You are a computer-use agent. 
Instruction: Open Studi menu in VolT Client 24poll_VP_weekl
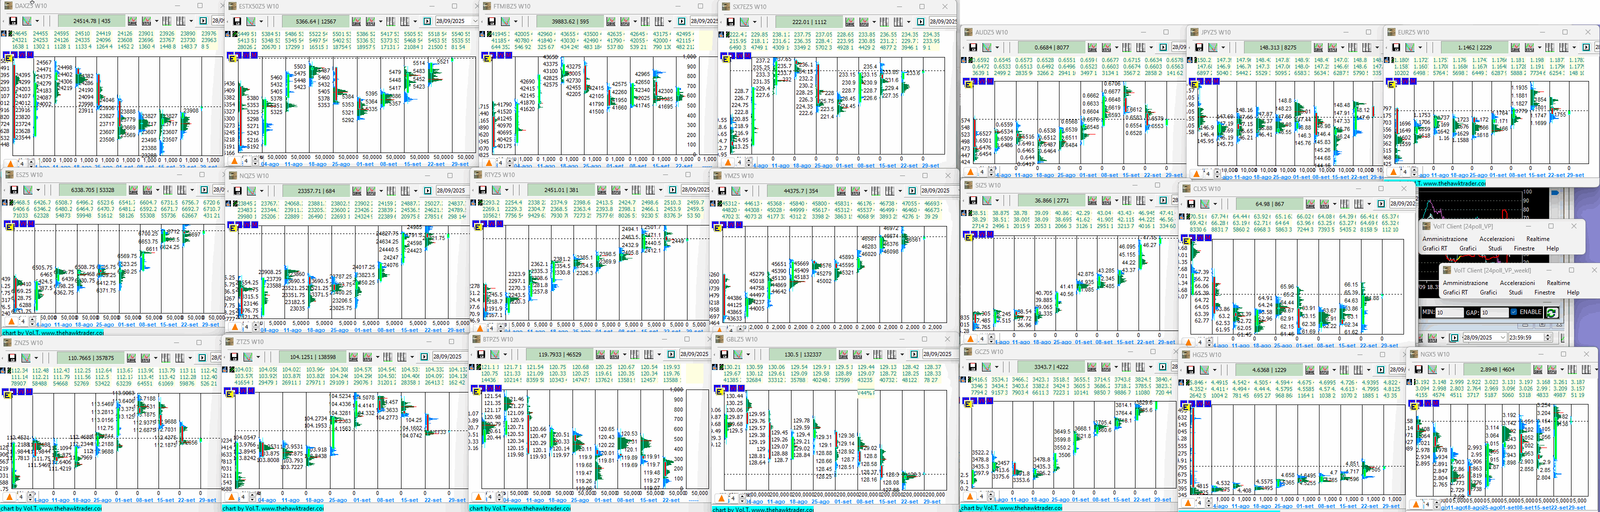[1515, 292]
